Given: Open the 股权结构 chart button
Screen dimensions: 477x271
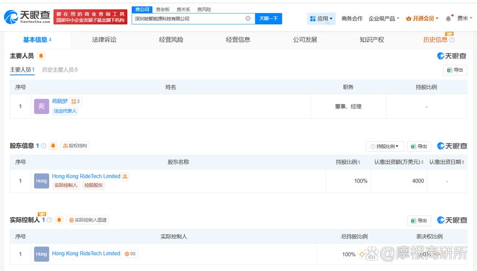Looking at the screenshot, I should click(x=75, y=146).
